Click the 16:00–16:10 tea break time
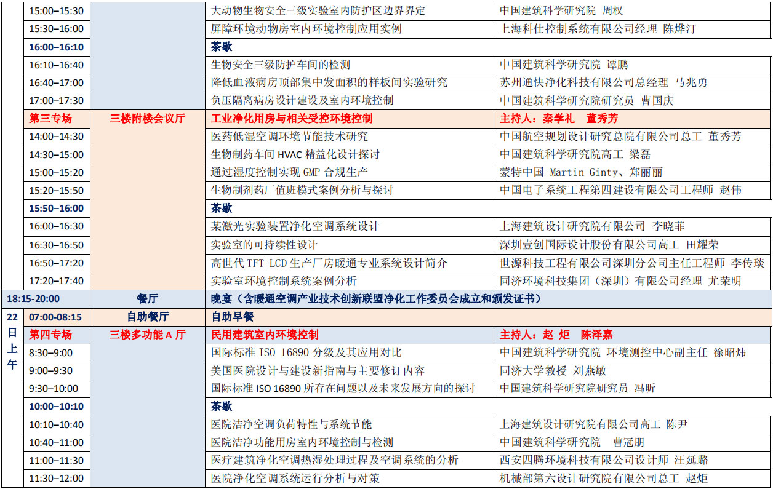This screenshot has height=489, width=773. click(57, 47)
